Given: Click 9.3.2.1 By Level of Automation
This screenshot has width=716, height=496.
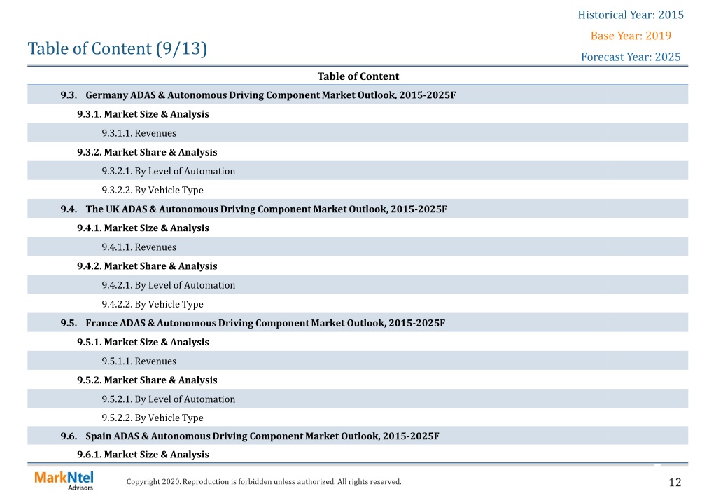Looking at the screenshot, I should point(358,171).
